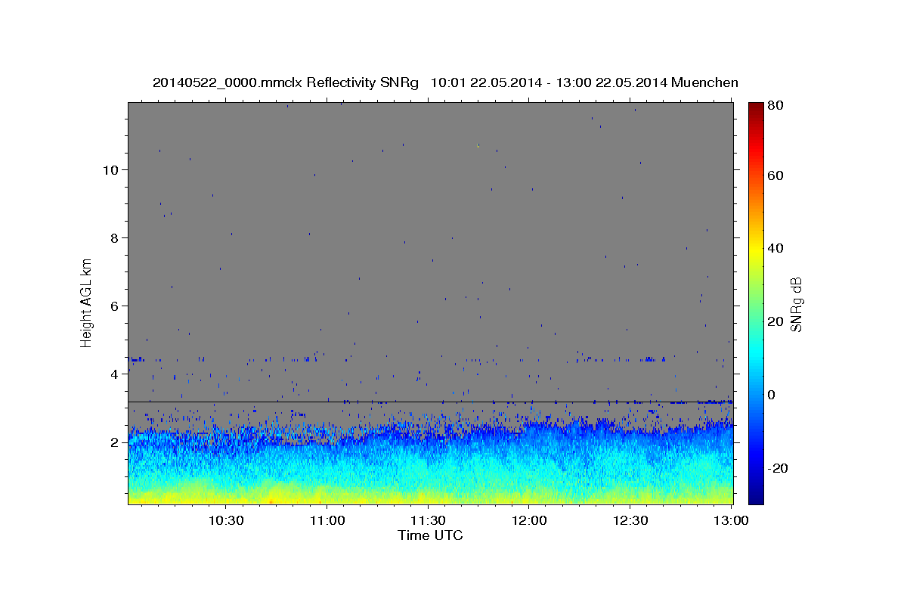Screen dimensions: 907x605
Task: Click the colorbar value -20
Action: tap(779, 468)
